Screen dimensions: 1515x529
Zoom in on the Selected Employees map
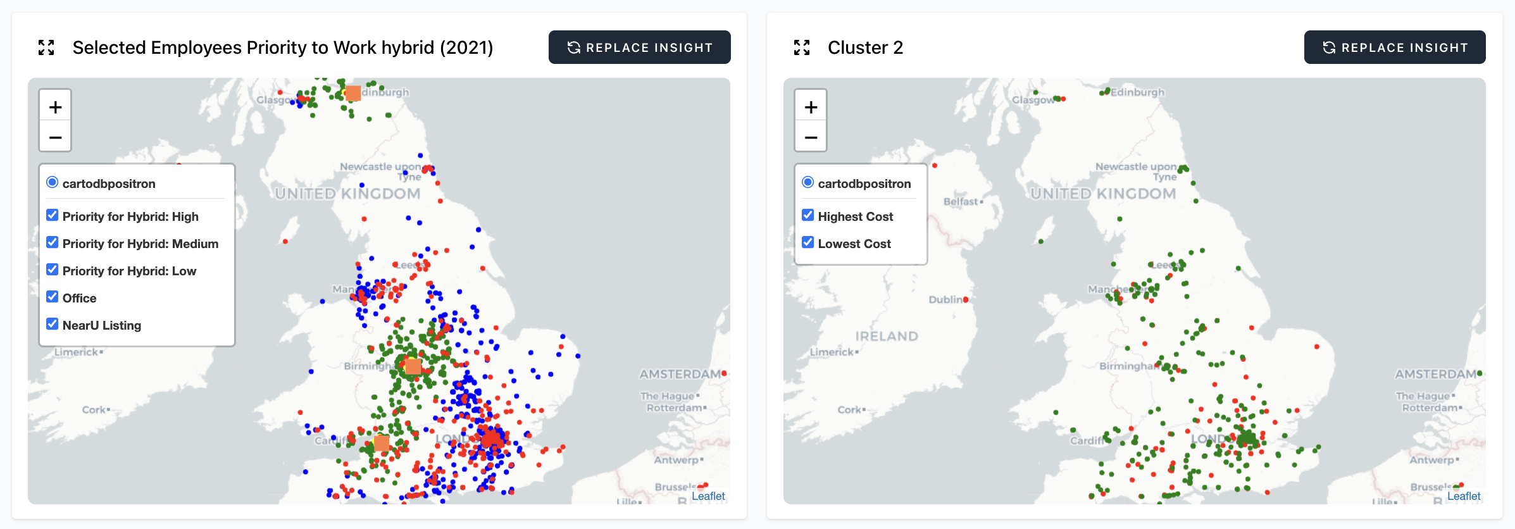pos(56,107)
